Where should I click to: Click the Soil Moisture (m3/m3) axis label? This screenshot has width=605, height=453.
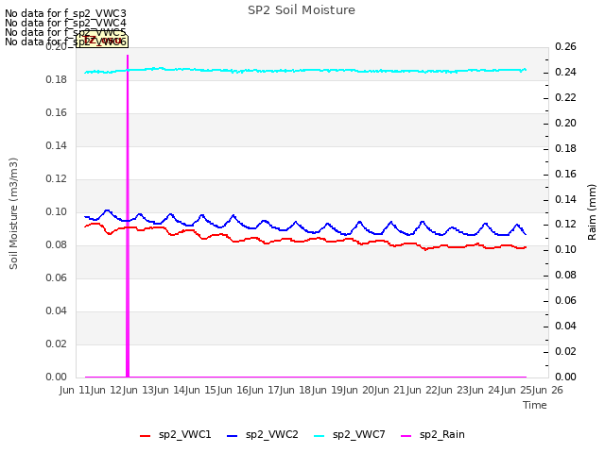(13, 213)
